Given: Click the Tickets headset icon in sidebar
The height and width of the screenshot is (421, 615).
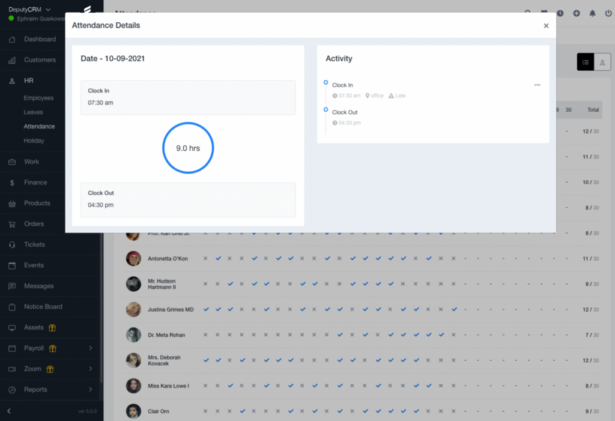Looking at the screenshot, I should click(x=12, y=245).
